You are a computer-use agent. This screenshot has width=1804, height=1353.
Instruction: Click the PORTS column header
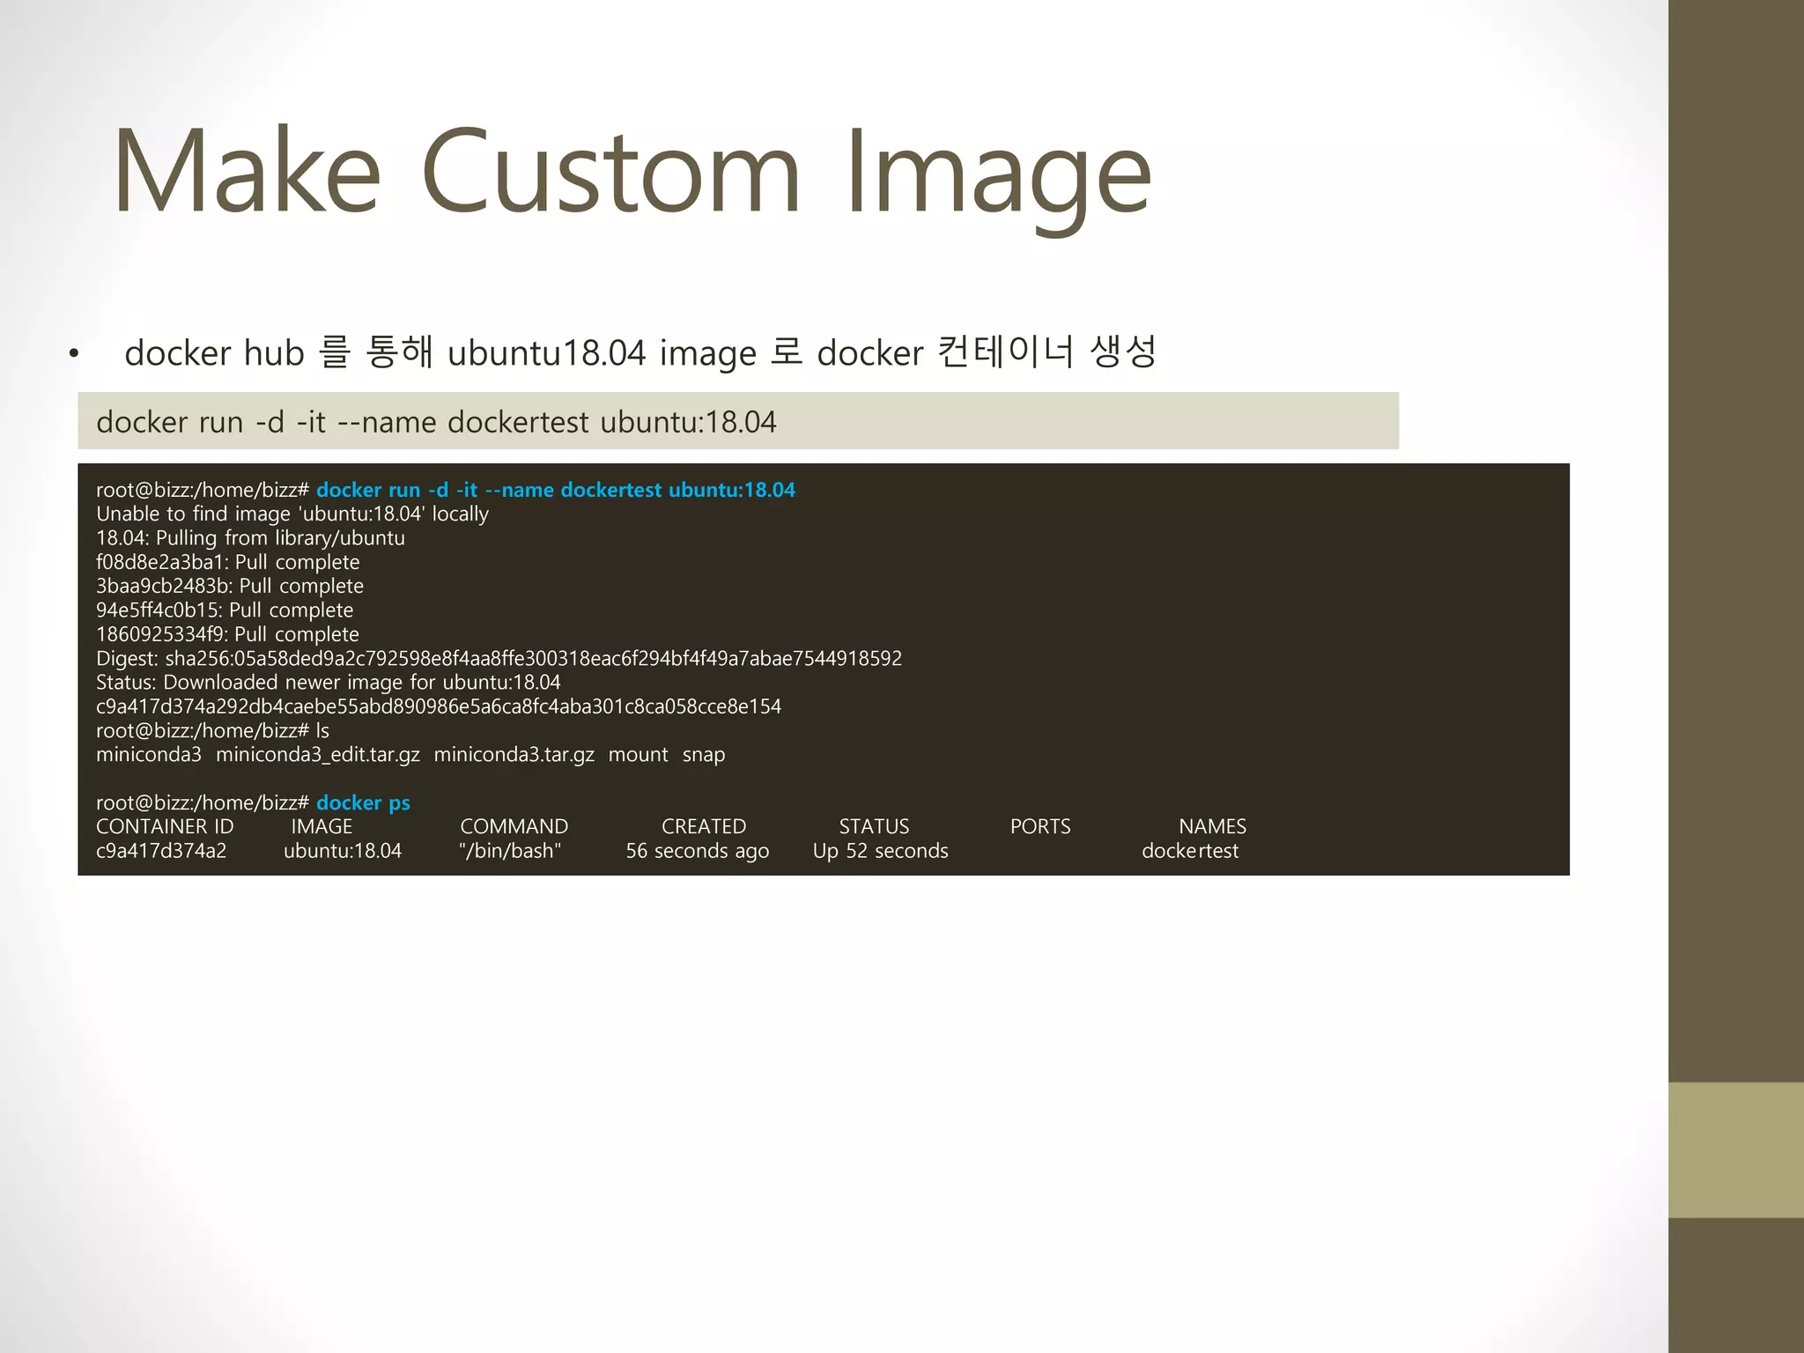pyautogui.click(x=1039, y=826)
